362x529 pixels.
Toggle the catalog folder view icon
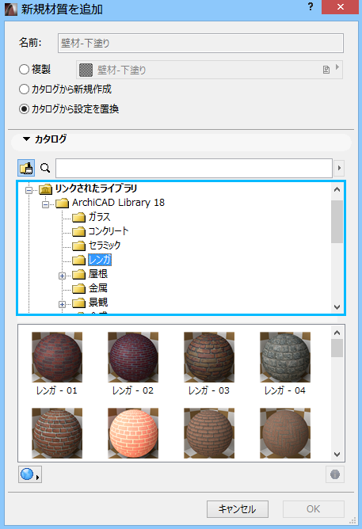point(26,168)
